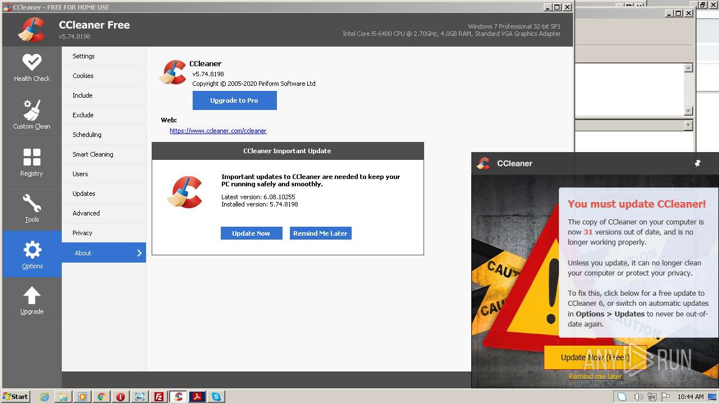Click the Show desktop button
719x404 pixels.
(713, 397)
